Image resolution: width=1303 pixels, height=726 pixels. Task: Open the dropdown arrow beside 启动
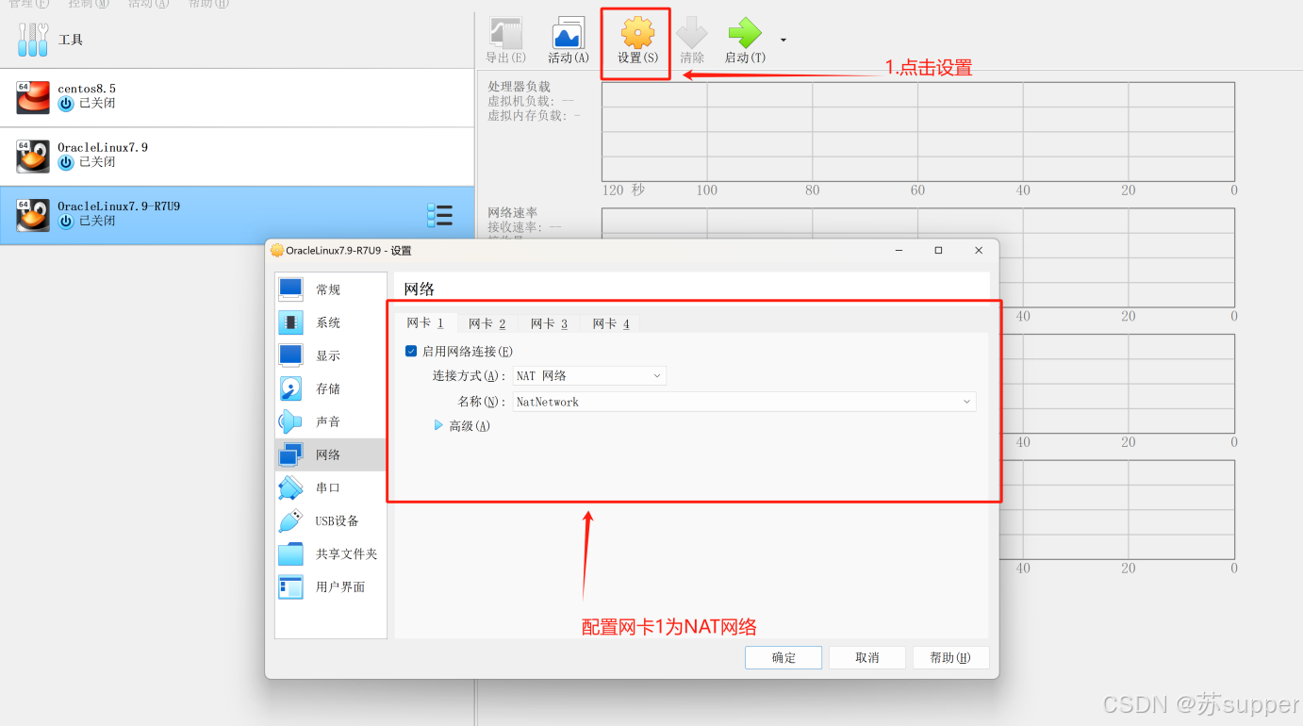click(x=783, y=40)
